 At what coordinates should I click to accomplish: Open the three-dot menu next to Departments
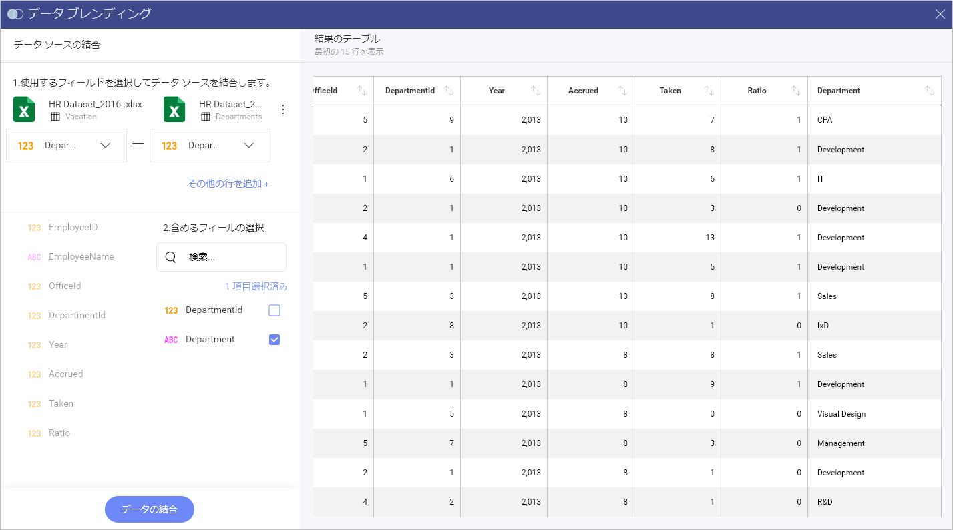pyautogui.click(x=282, y=109)
